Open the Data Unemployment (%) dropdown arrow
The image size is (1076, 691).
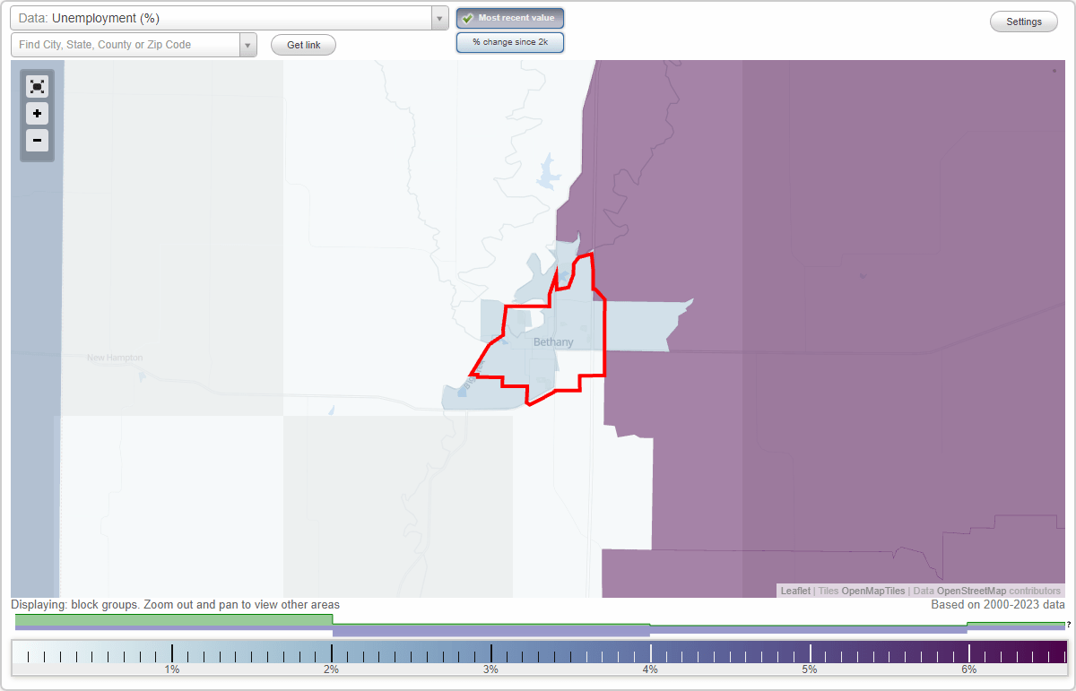440,18
